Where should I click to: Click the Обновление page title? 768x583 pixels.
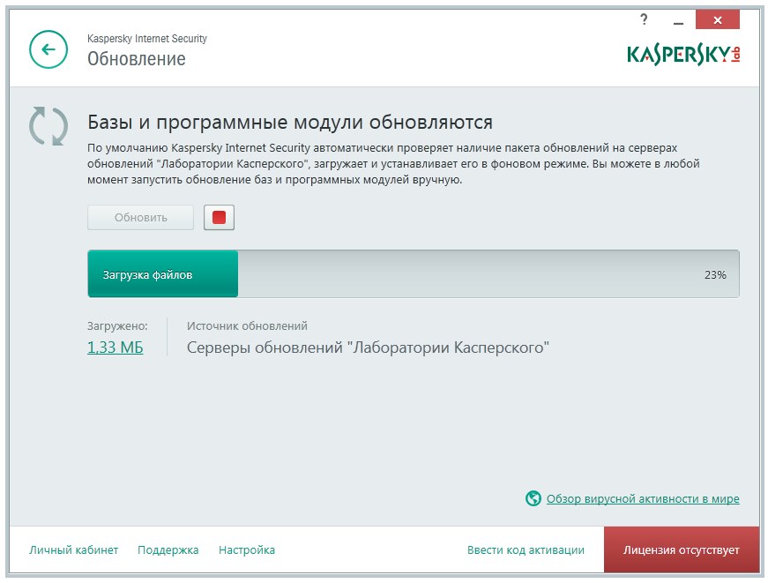coord(137,59)
